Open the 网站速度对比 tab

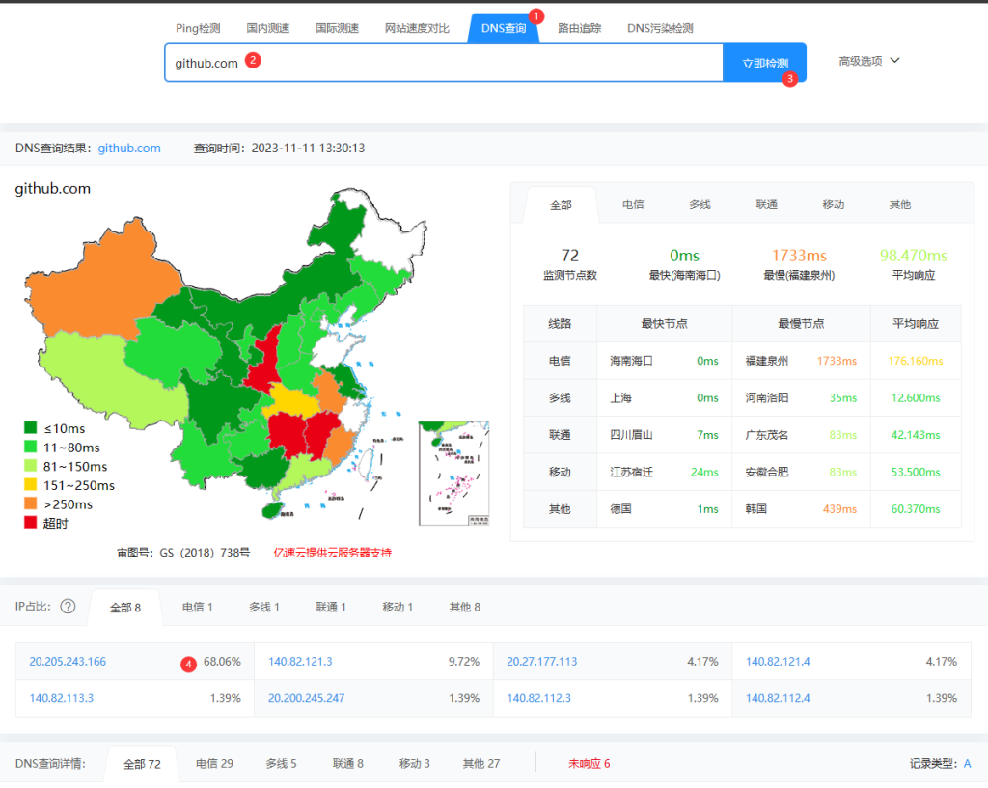417,28
